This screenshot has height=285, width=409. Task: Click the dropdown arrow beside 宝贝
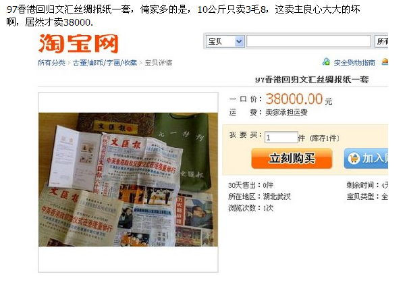[239, 41]
